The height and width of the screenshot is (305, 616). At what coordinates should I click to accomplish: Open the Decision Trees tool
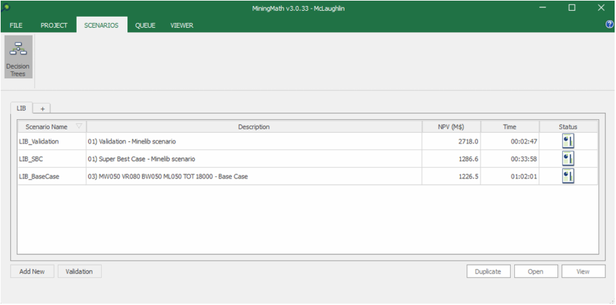18,57
